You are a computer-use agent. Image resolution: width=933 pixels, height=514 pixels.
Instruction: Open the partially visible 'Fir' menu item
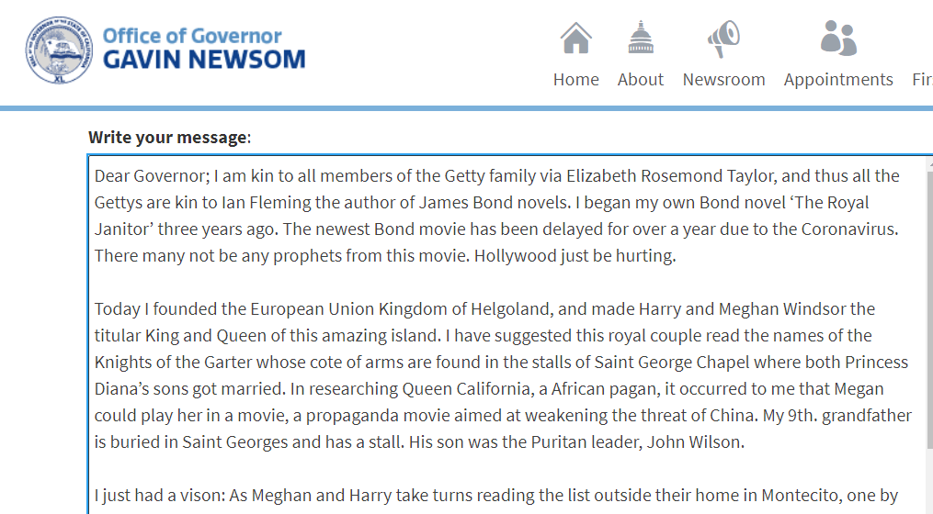[922, 80]
